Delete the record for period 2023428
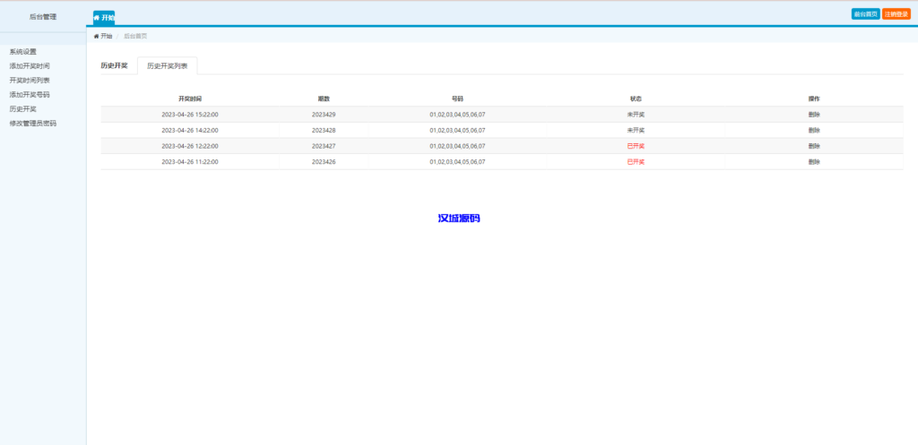Viewport: 918px width, 445px height. (x=814, y=130)
